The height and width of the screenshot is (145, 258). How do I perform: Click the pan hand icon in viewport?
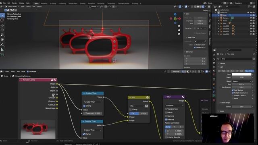click(179, 30)
